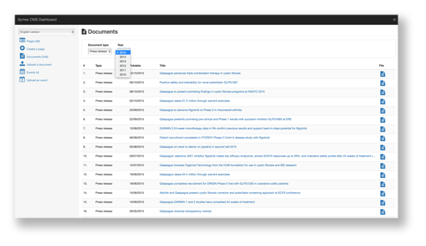This screenshot has height=246, width=426.
Task: Open file icon for autotaxin inhibitor GLPG1690 row
Action: [383, 120]
